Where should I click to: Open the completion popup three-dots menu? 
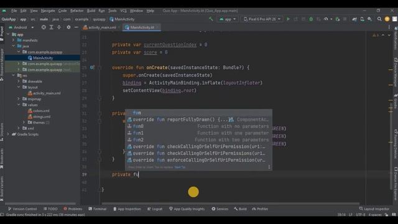click(269, 167)
